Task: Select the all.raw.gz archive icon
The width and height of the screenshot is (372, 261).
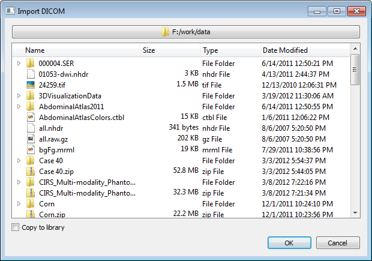Action: click(31, 139)
